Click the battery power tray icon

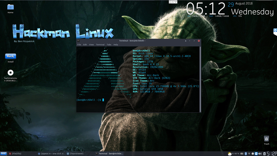264,154
